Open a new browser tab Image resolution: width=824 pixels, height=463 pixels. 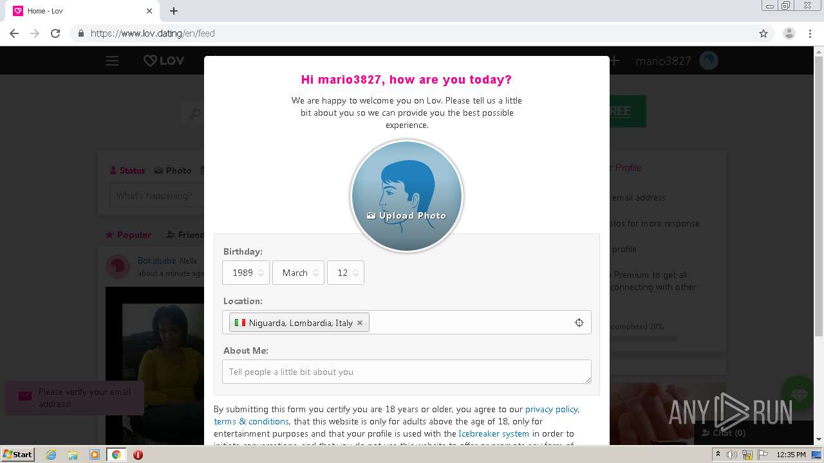174,11
